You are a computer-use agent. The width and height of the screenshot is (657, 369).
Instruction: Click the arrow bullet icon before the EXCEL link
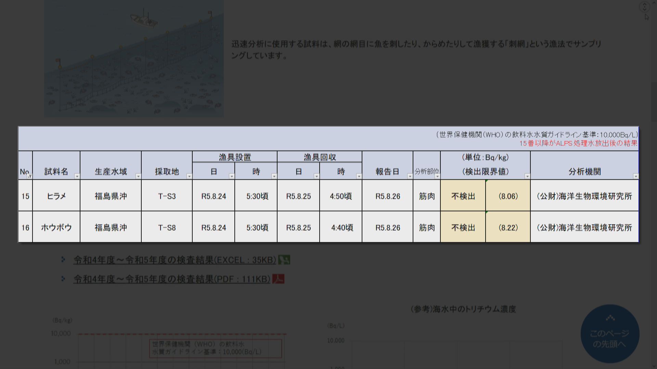[64, 260]
